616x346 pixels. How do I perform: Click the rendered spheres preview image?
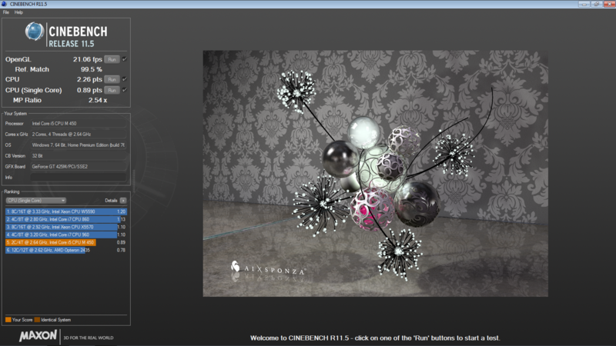click(x=375, y=174)
